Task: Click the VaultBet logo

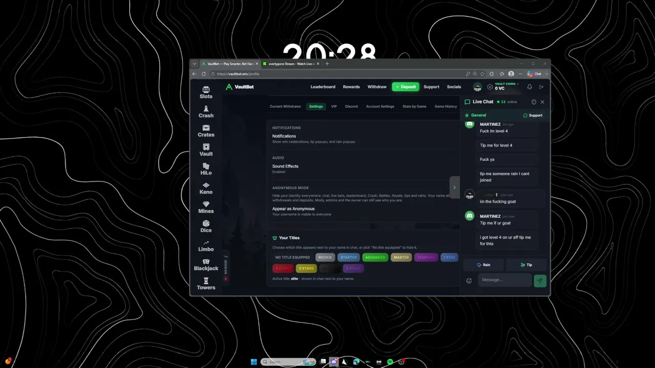Action: point(239,87)
